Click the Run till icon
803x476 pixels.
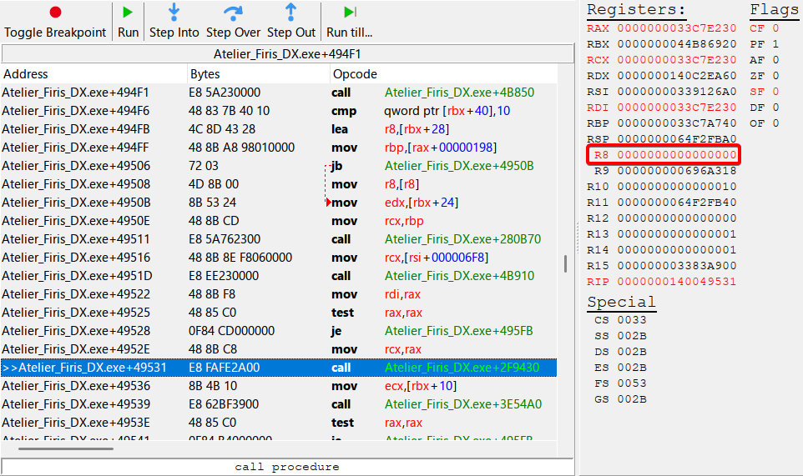[x=349, y=13]
